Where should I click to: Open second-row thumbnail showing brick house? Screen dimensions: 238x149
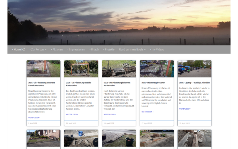(x=43, y=138)
